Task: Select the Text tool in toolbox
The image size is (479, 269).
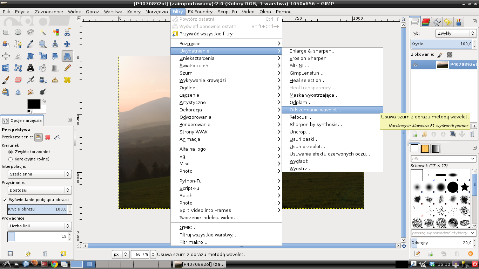Action: [x=31, y=68]
